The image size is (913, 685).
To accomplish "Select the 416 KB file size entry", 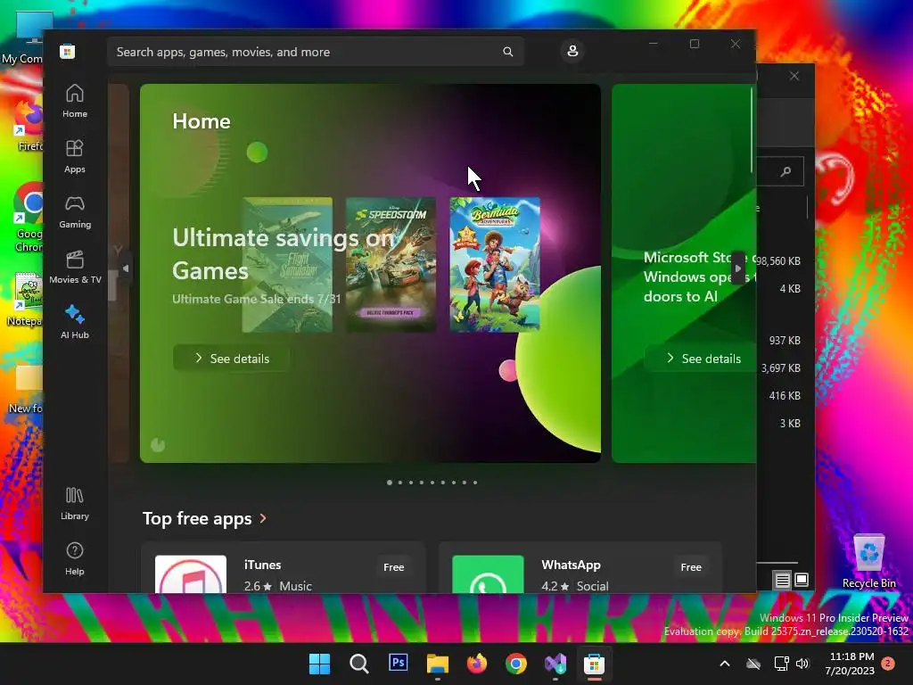I will pyautogui.click(x=785, y=395).
